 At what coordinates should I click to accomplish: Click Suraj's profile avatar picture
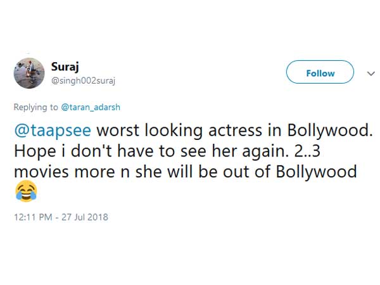click(x=28, y=73)
